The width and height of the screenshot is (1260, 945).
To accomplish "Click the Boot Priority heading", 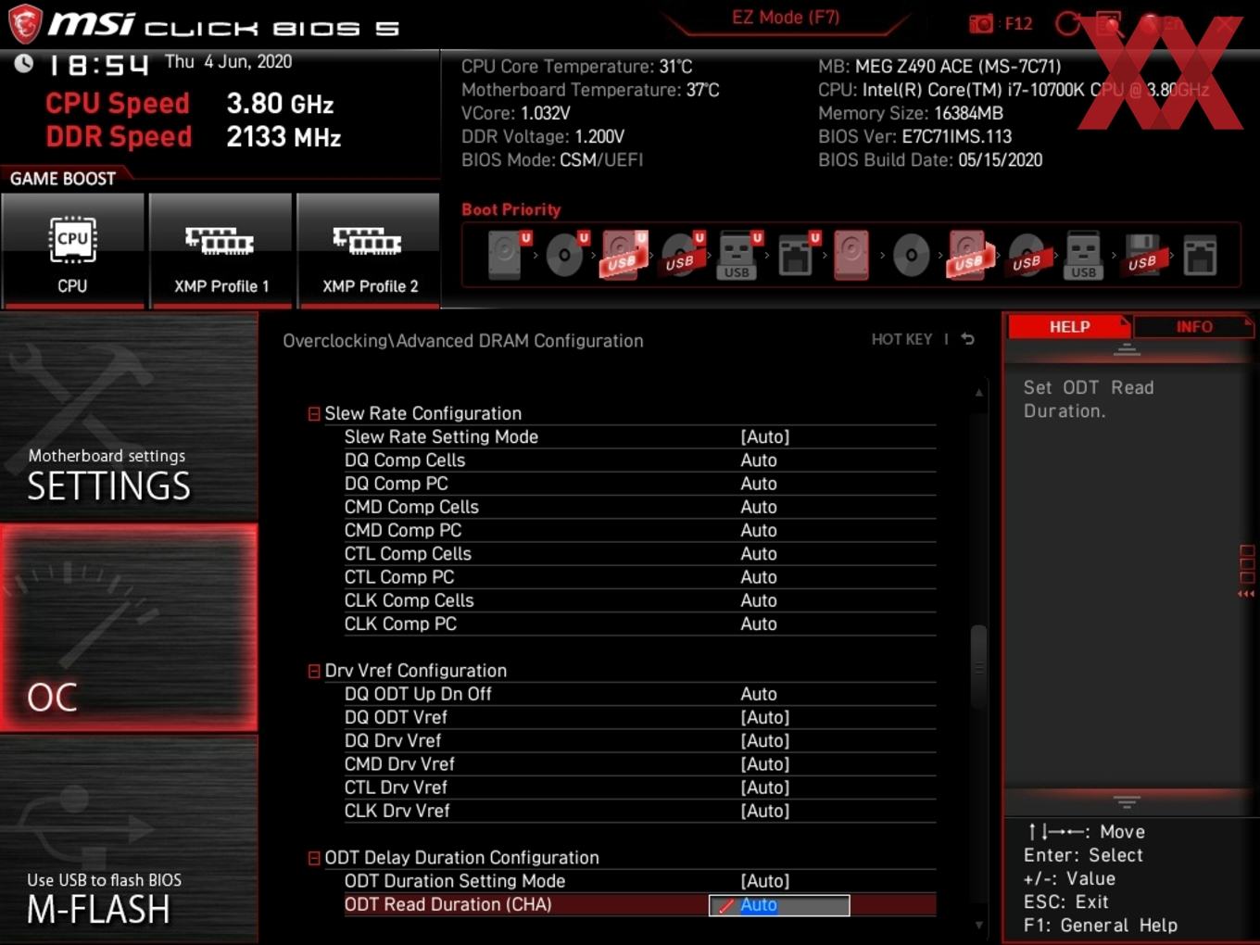I will click(x=511, y=209).
